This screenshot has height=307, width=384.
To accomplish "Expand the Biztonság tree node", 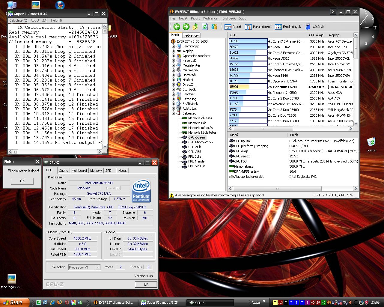I will 173,99.
